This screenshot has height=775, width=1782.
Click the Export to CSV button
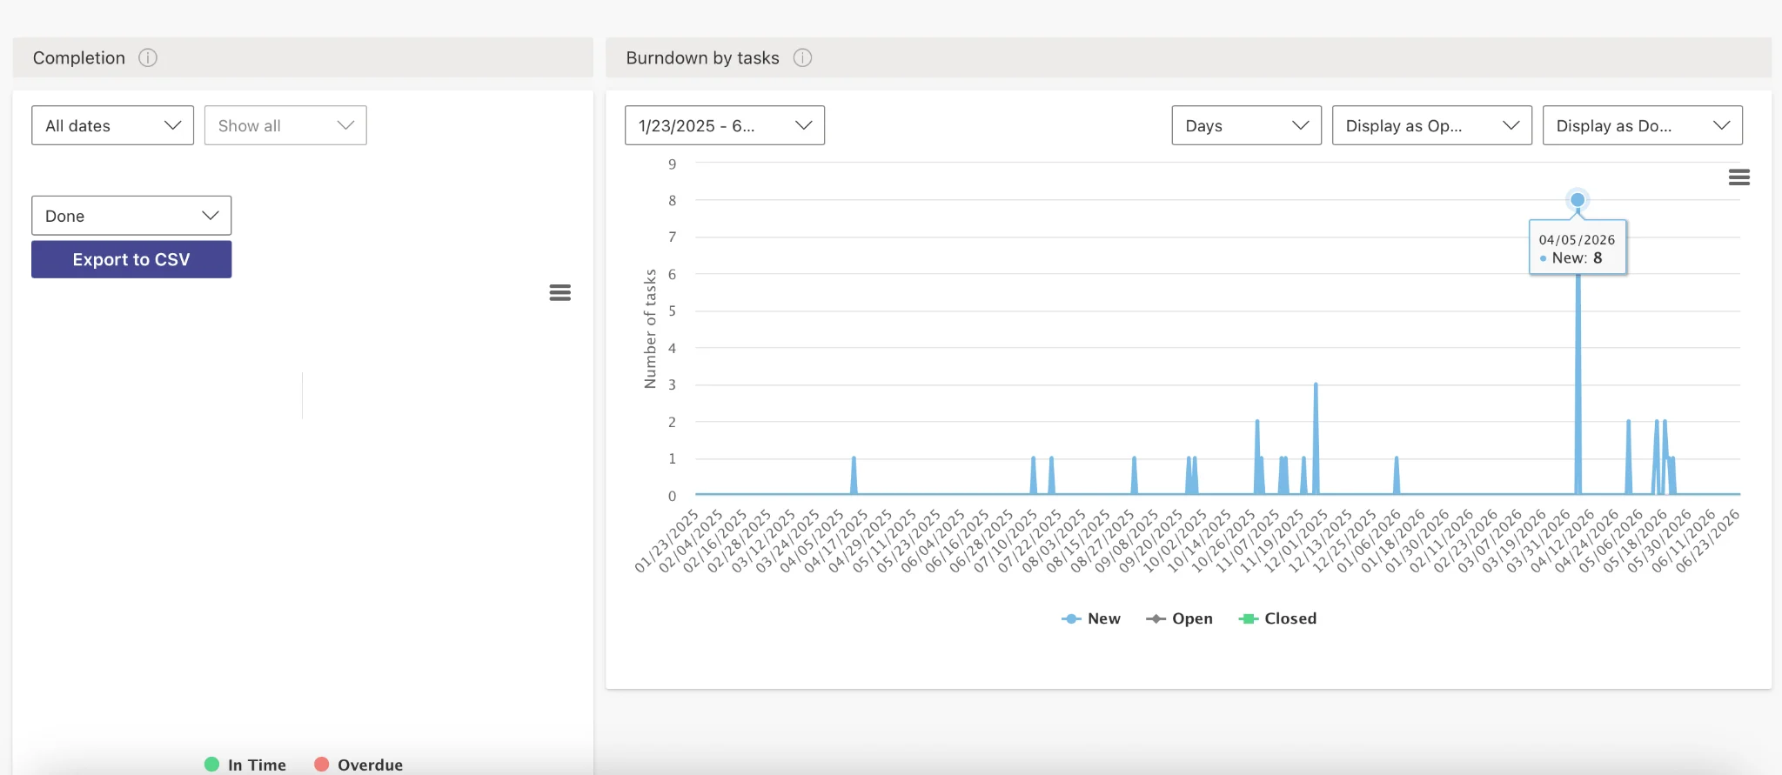(x=131, y=259)
